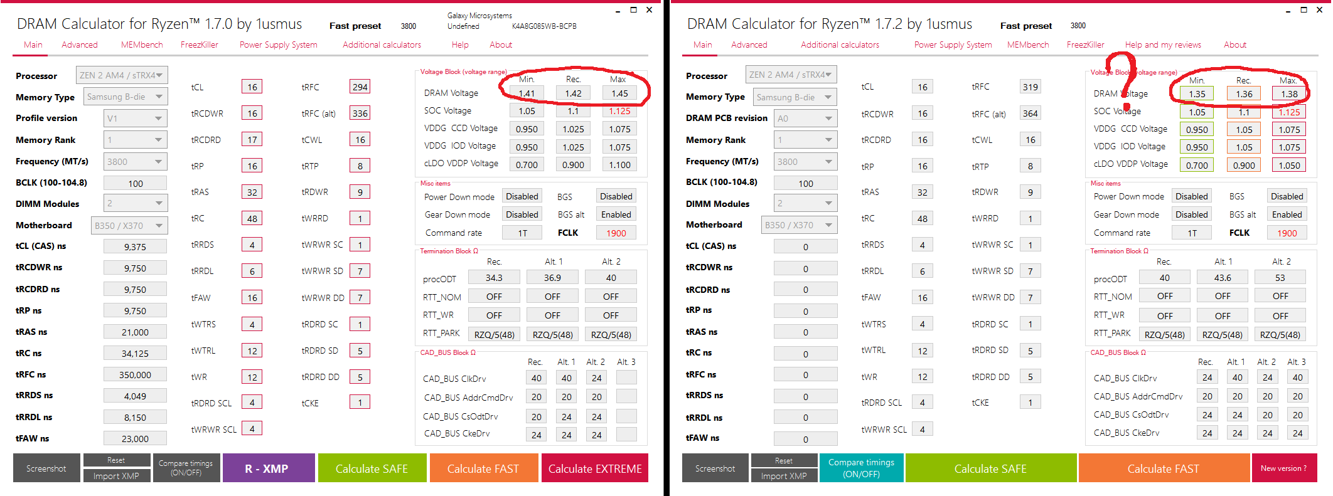The height and width of the screenshot is (496, 1333).
Task: Open the Memory Type dropdown in 1.7.0 window
Action: click(x=126, y=97)
